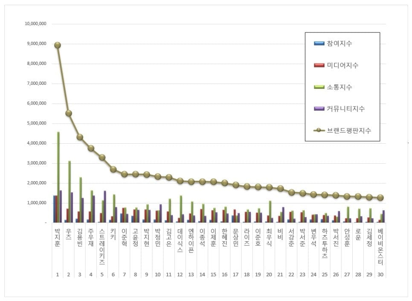Click rank number 30 on the x-axis
Image resolution: width=412 pixels, height=301 pixels.
[380, 275]
